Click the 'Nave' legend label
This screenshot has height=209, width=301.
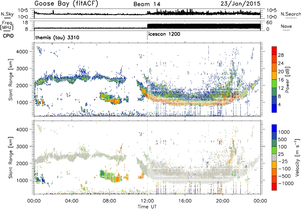(x=286, y=26)
